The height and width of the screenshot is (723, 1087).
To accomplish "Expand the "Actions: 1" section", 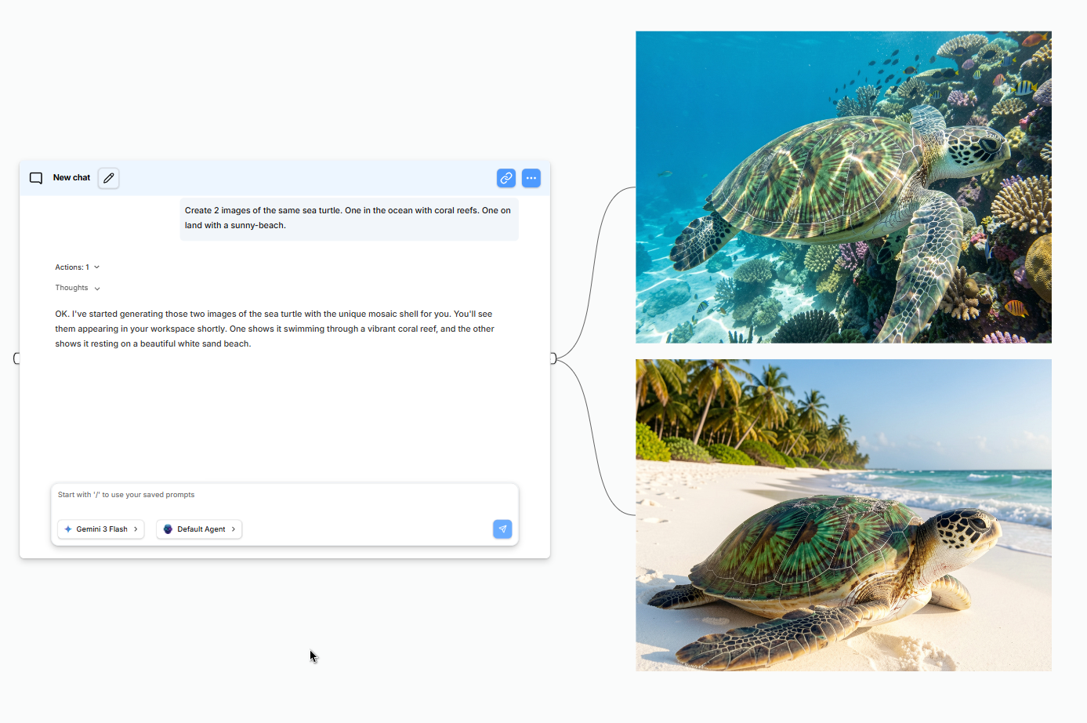I will (x=77, y=267).
